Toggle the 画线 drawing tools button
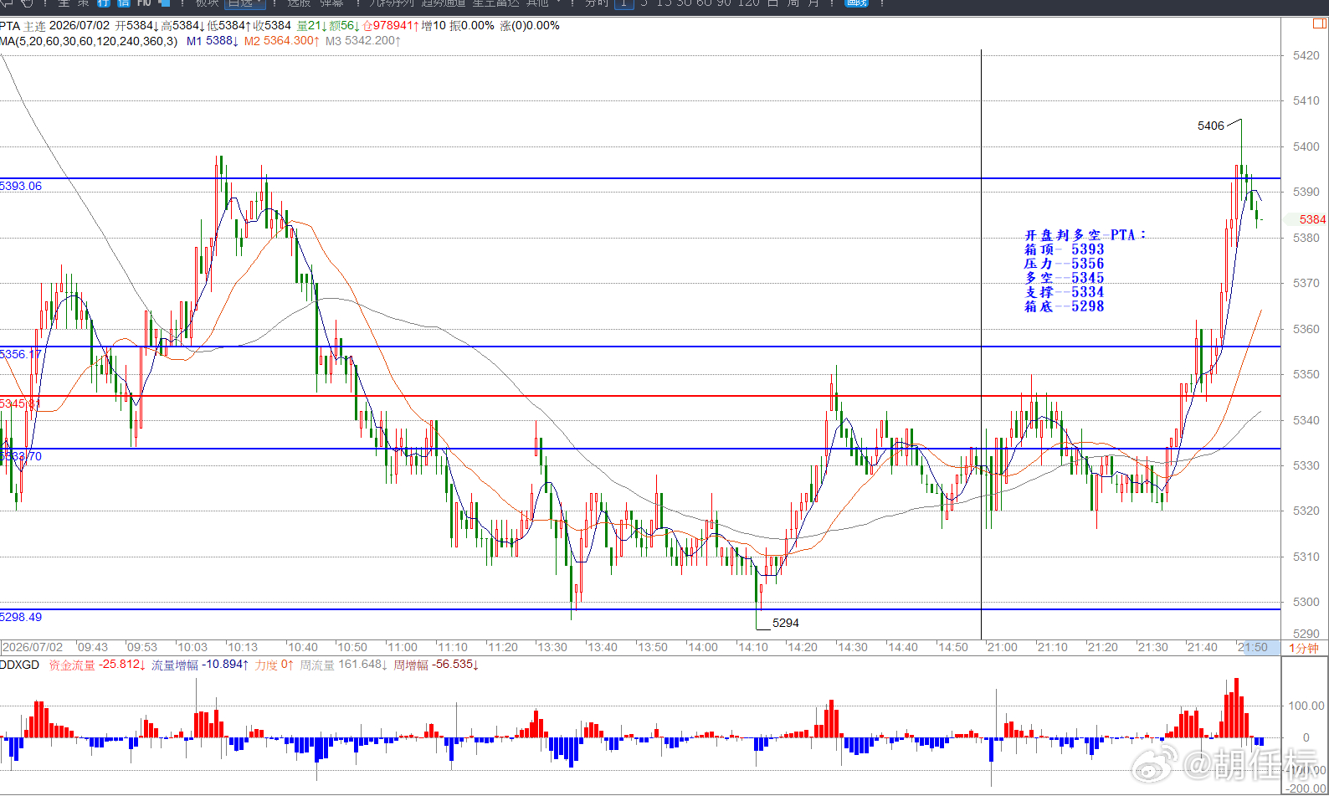 coord(857,3)
